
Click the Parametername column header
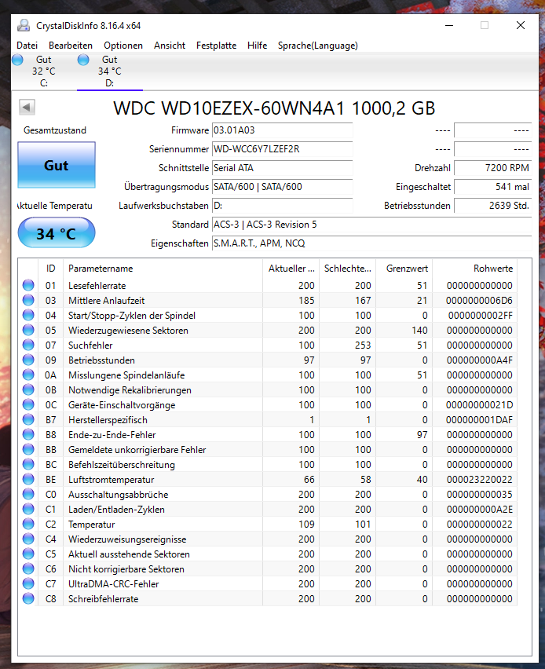click(x=163, y=269)
